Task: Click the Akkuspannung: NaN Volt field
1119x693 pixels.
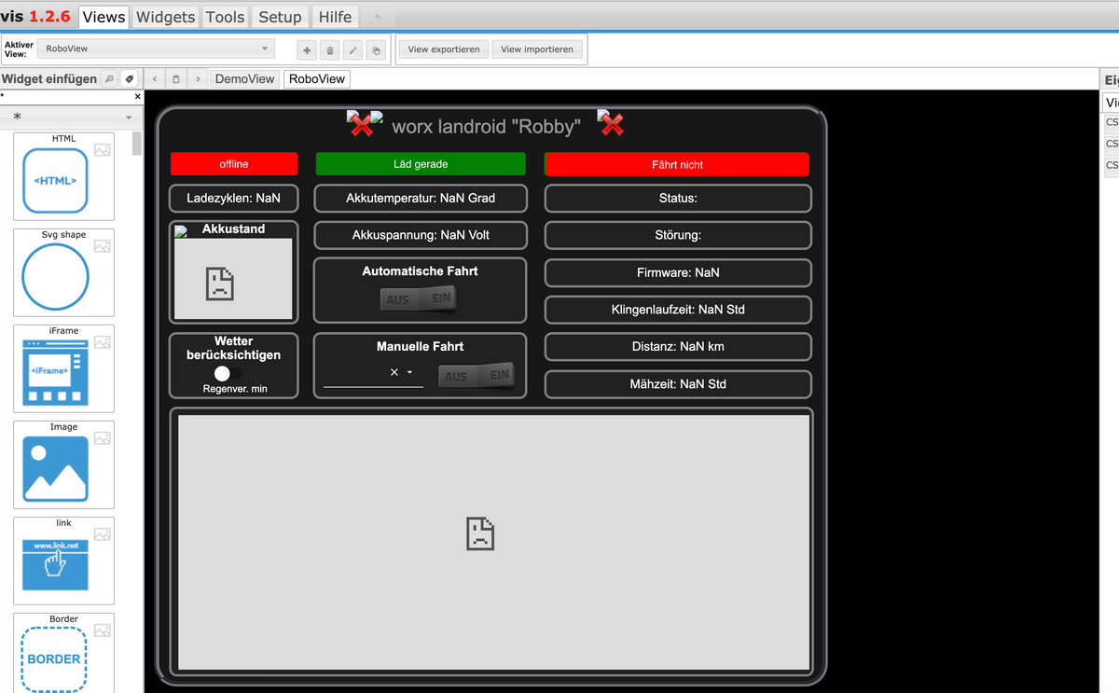Action: tap(421, 235)
